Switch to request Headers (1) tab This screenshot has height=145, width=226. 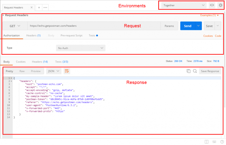pos(34,36)
